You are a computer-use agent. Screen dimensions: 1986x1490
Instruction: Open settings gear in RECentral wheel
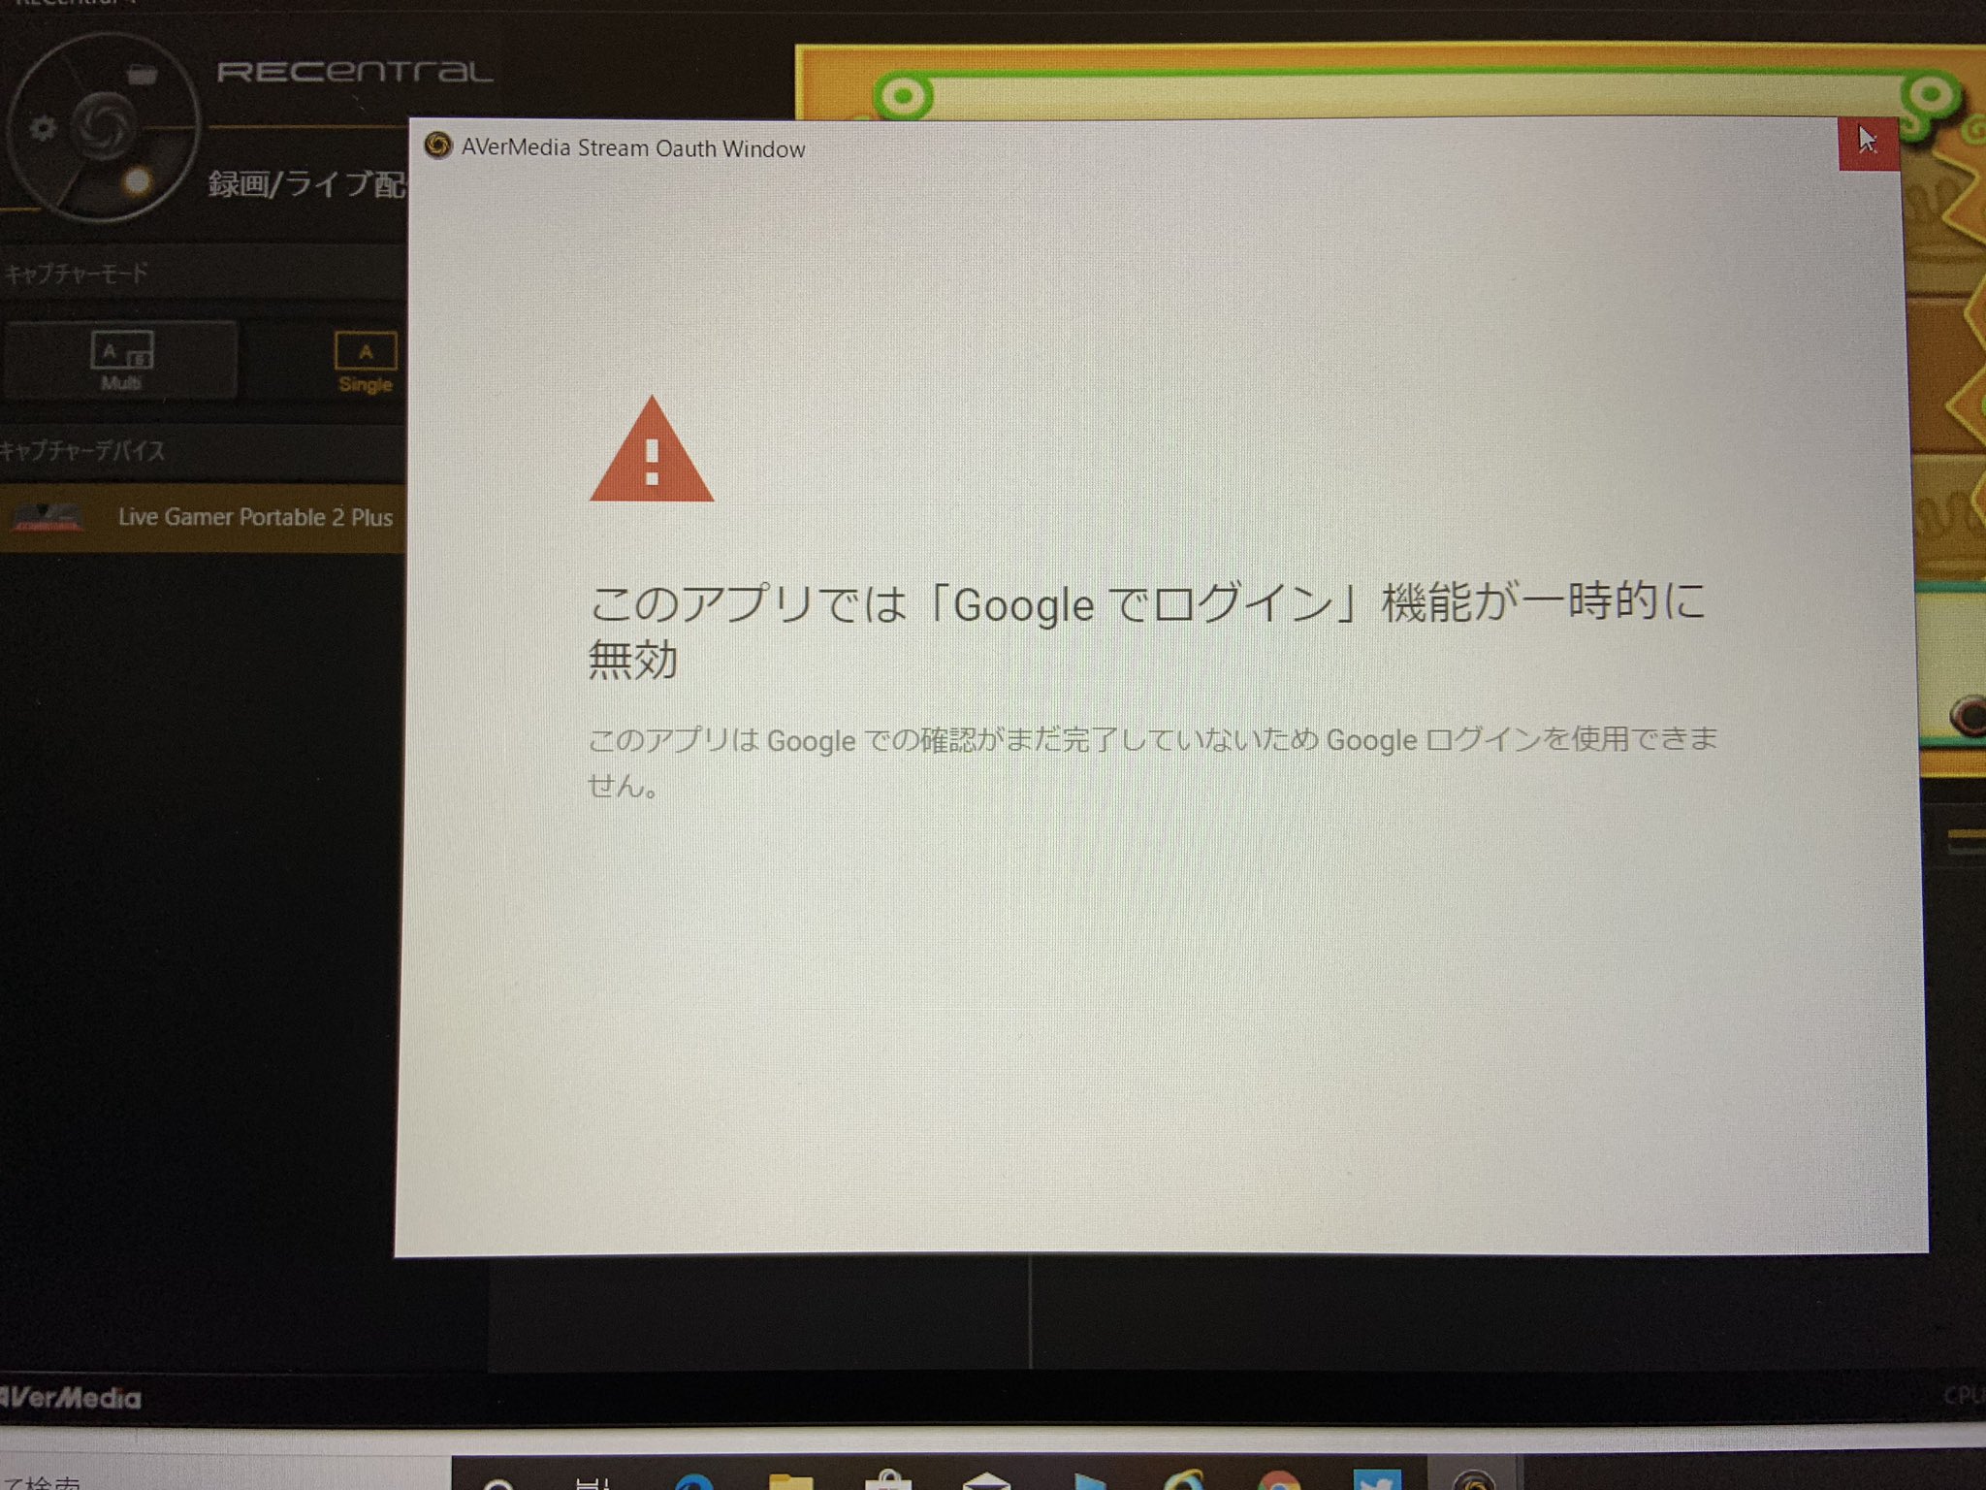coord(42,129)
